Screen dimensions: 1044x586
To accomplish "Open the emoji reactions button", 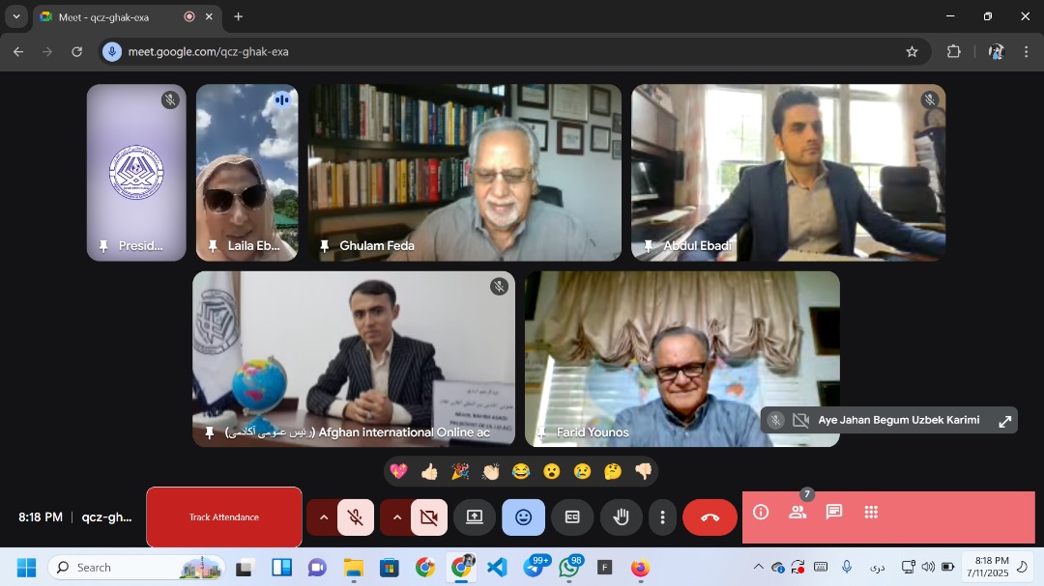I will [x=523, y=517].
